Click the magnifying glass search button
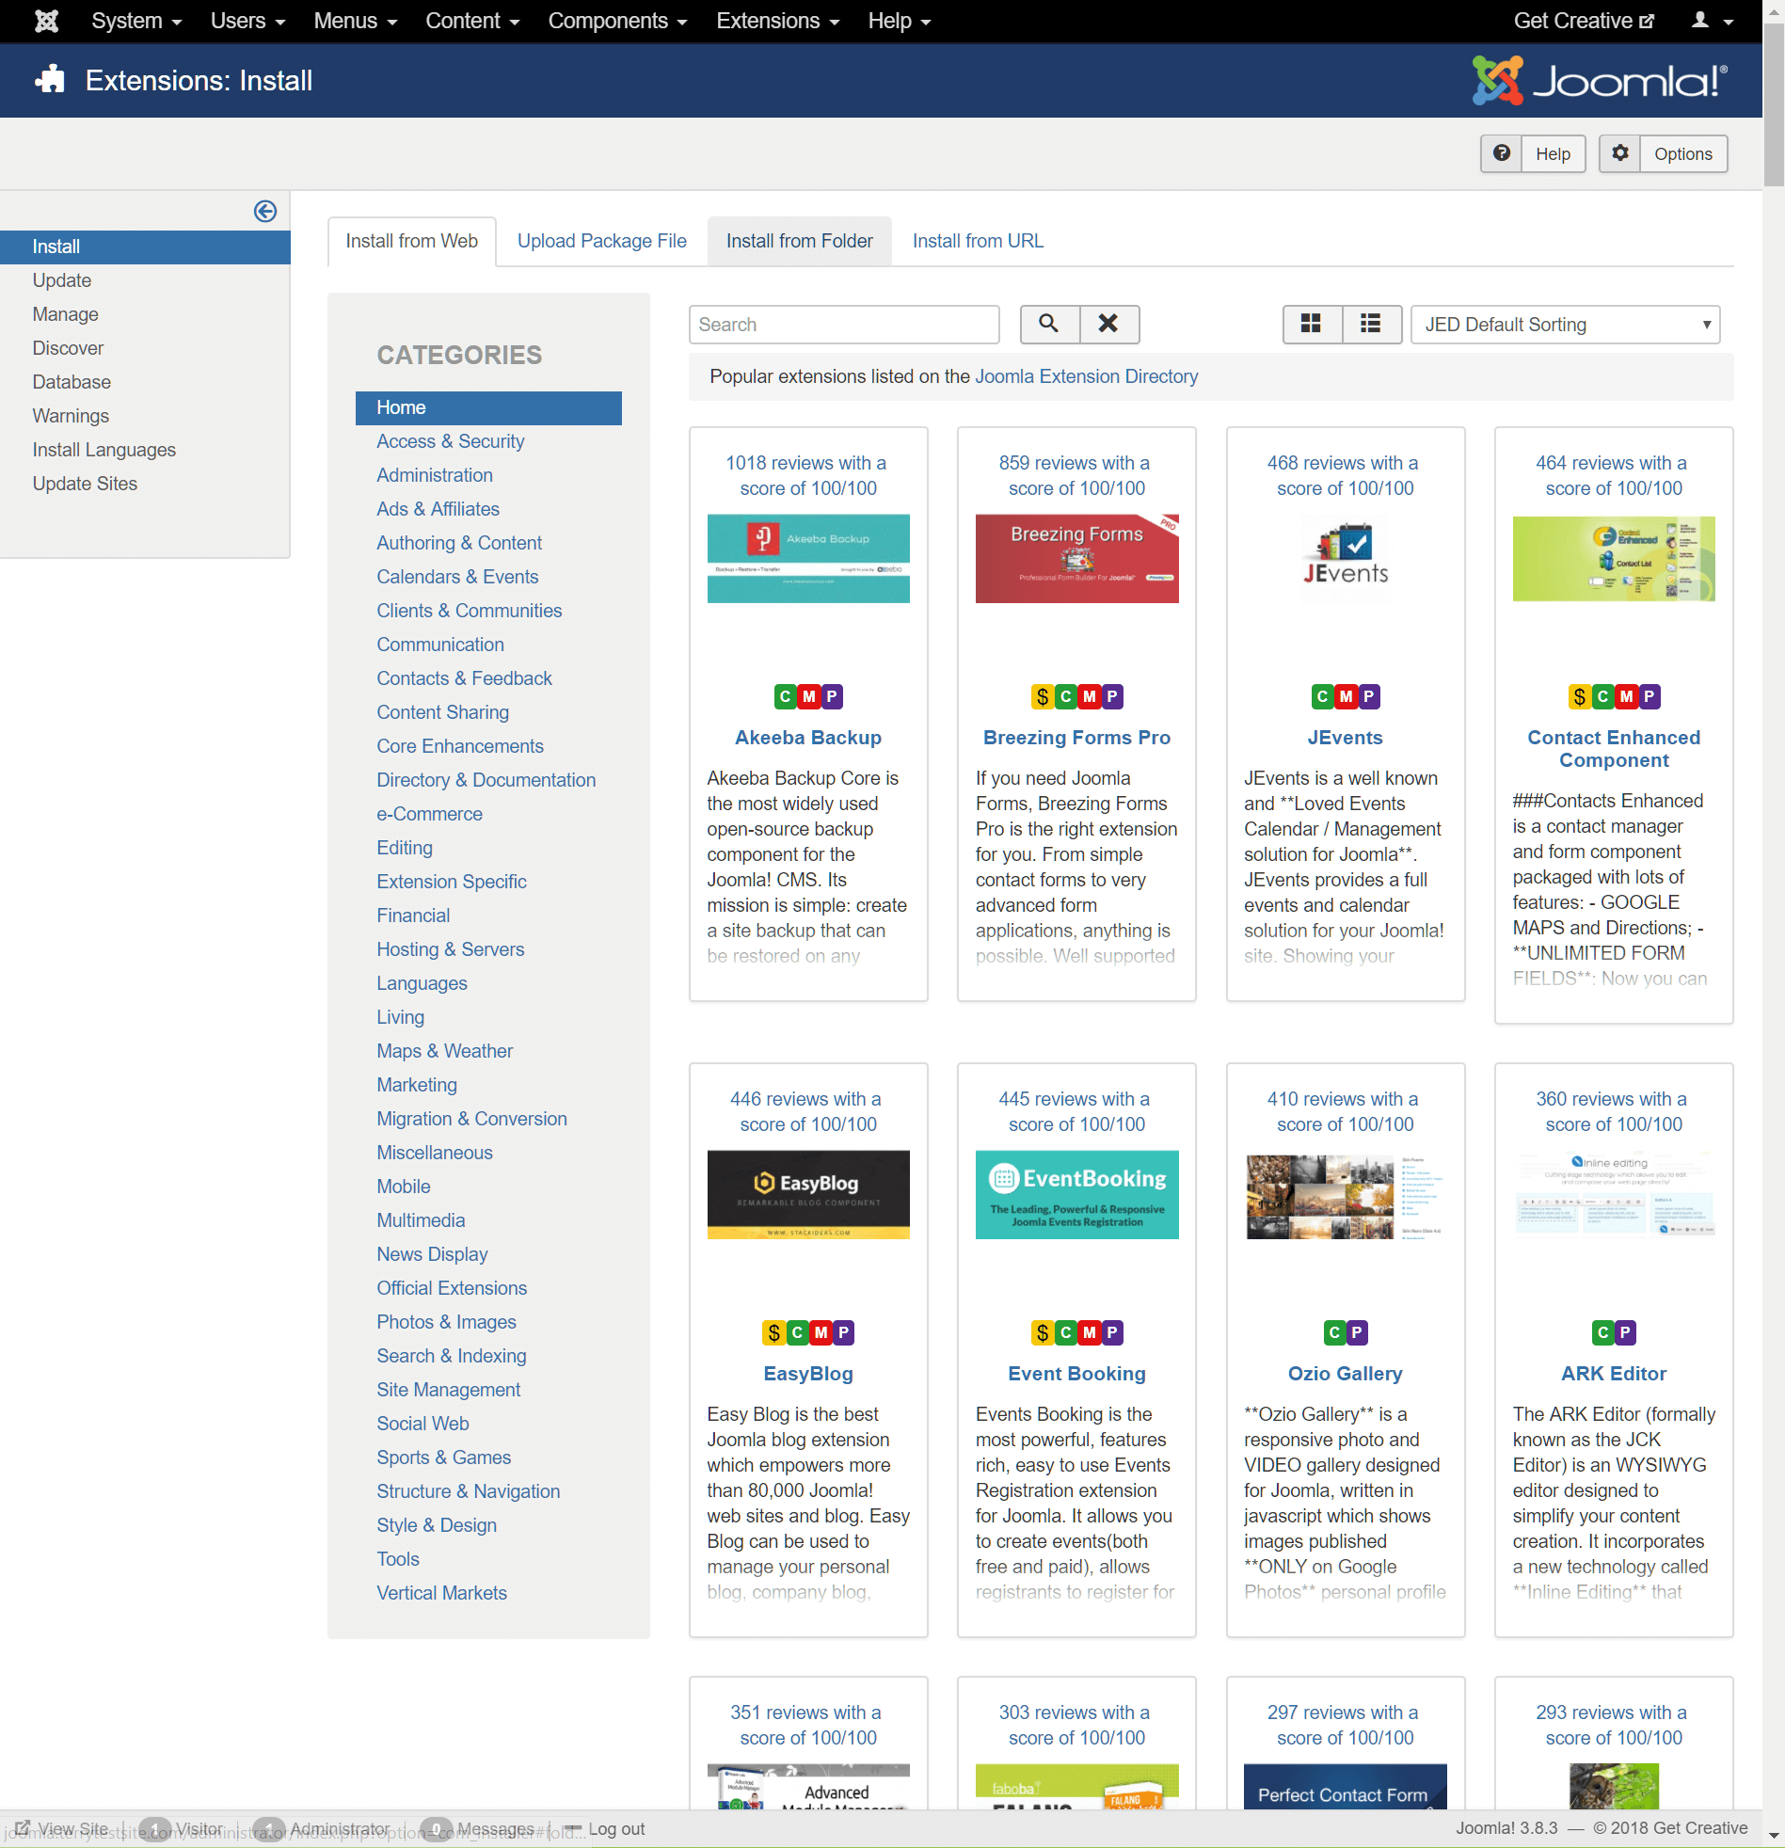 tap(1048, 324)
